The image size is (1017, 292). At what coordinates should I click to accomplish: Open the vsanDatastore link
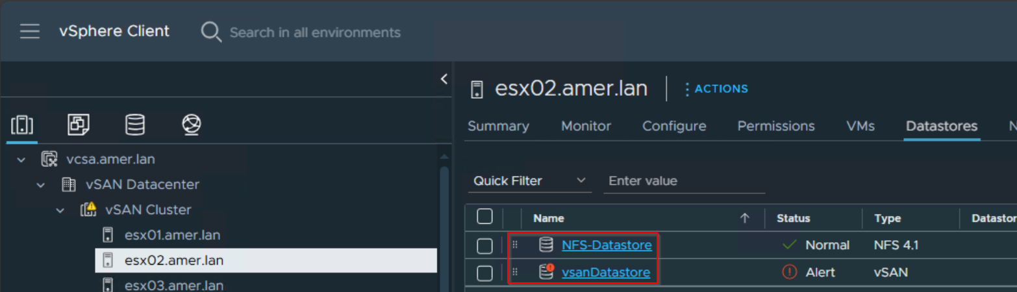click(606, 273)
